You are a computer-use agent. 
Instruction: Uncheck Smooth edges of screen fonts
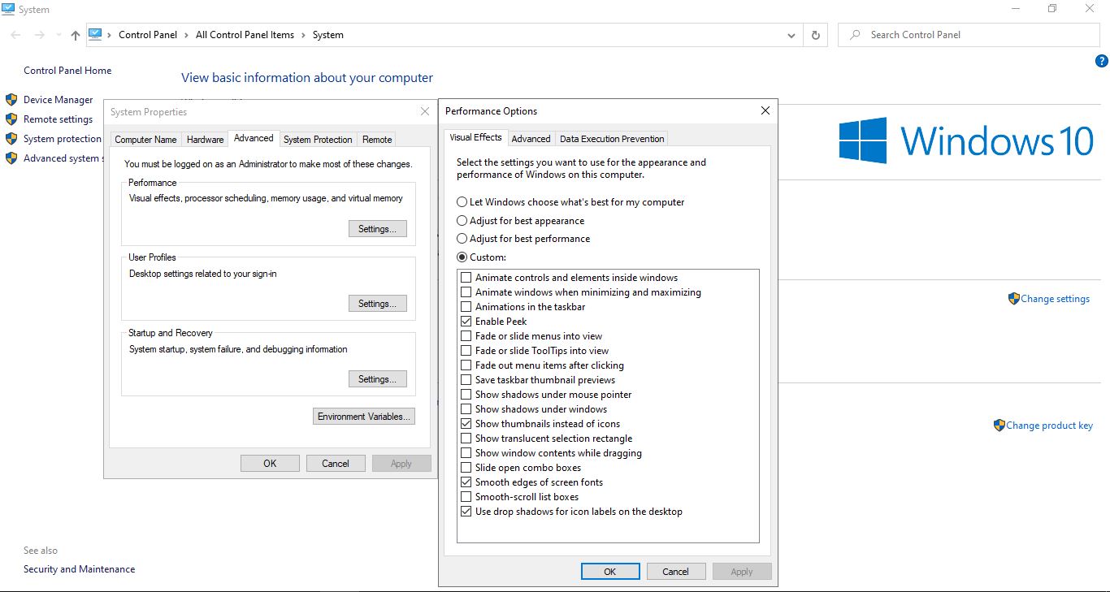pos(466,482)
